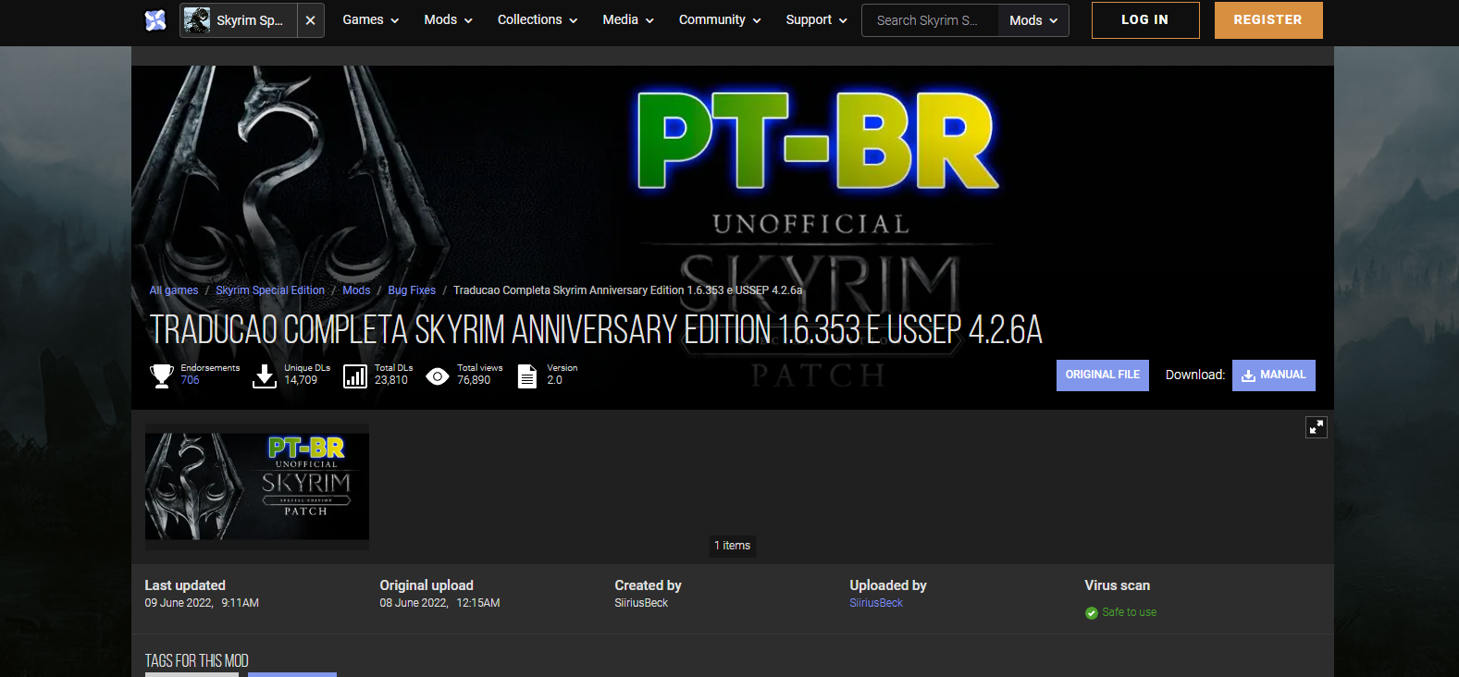Click the TAGS FOR THIS MOD heading

coord(197,660)
